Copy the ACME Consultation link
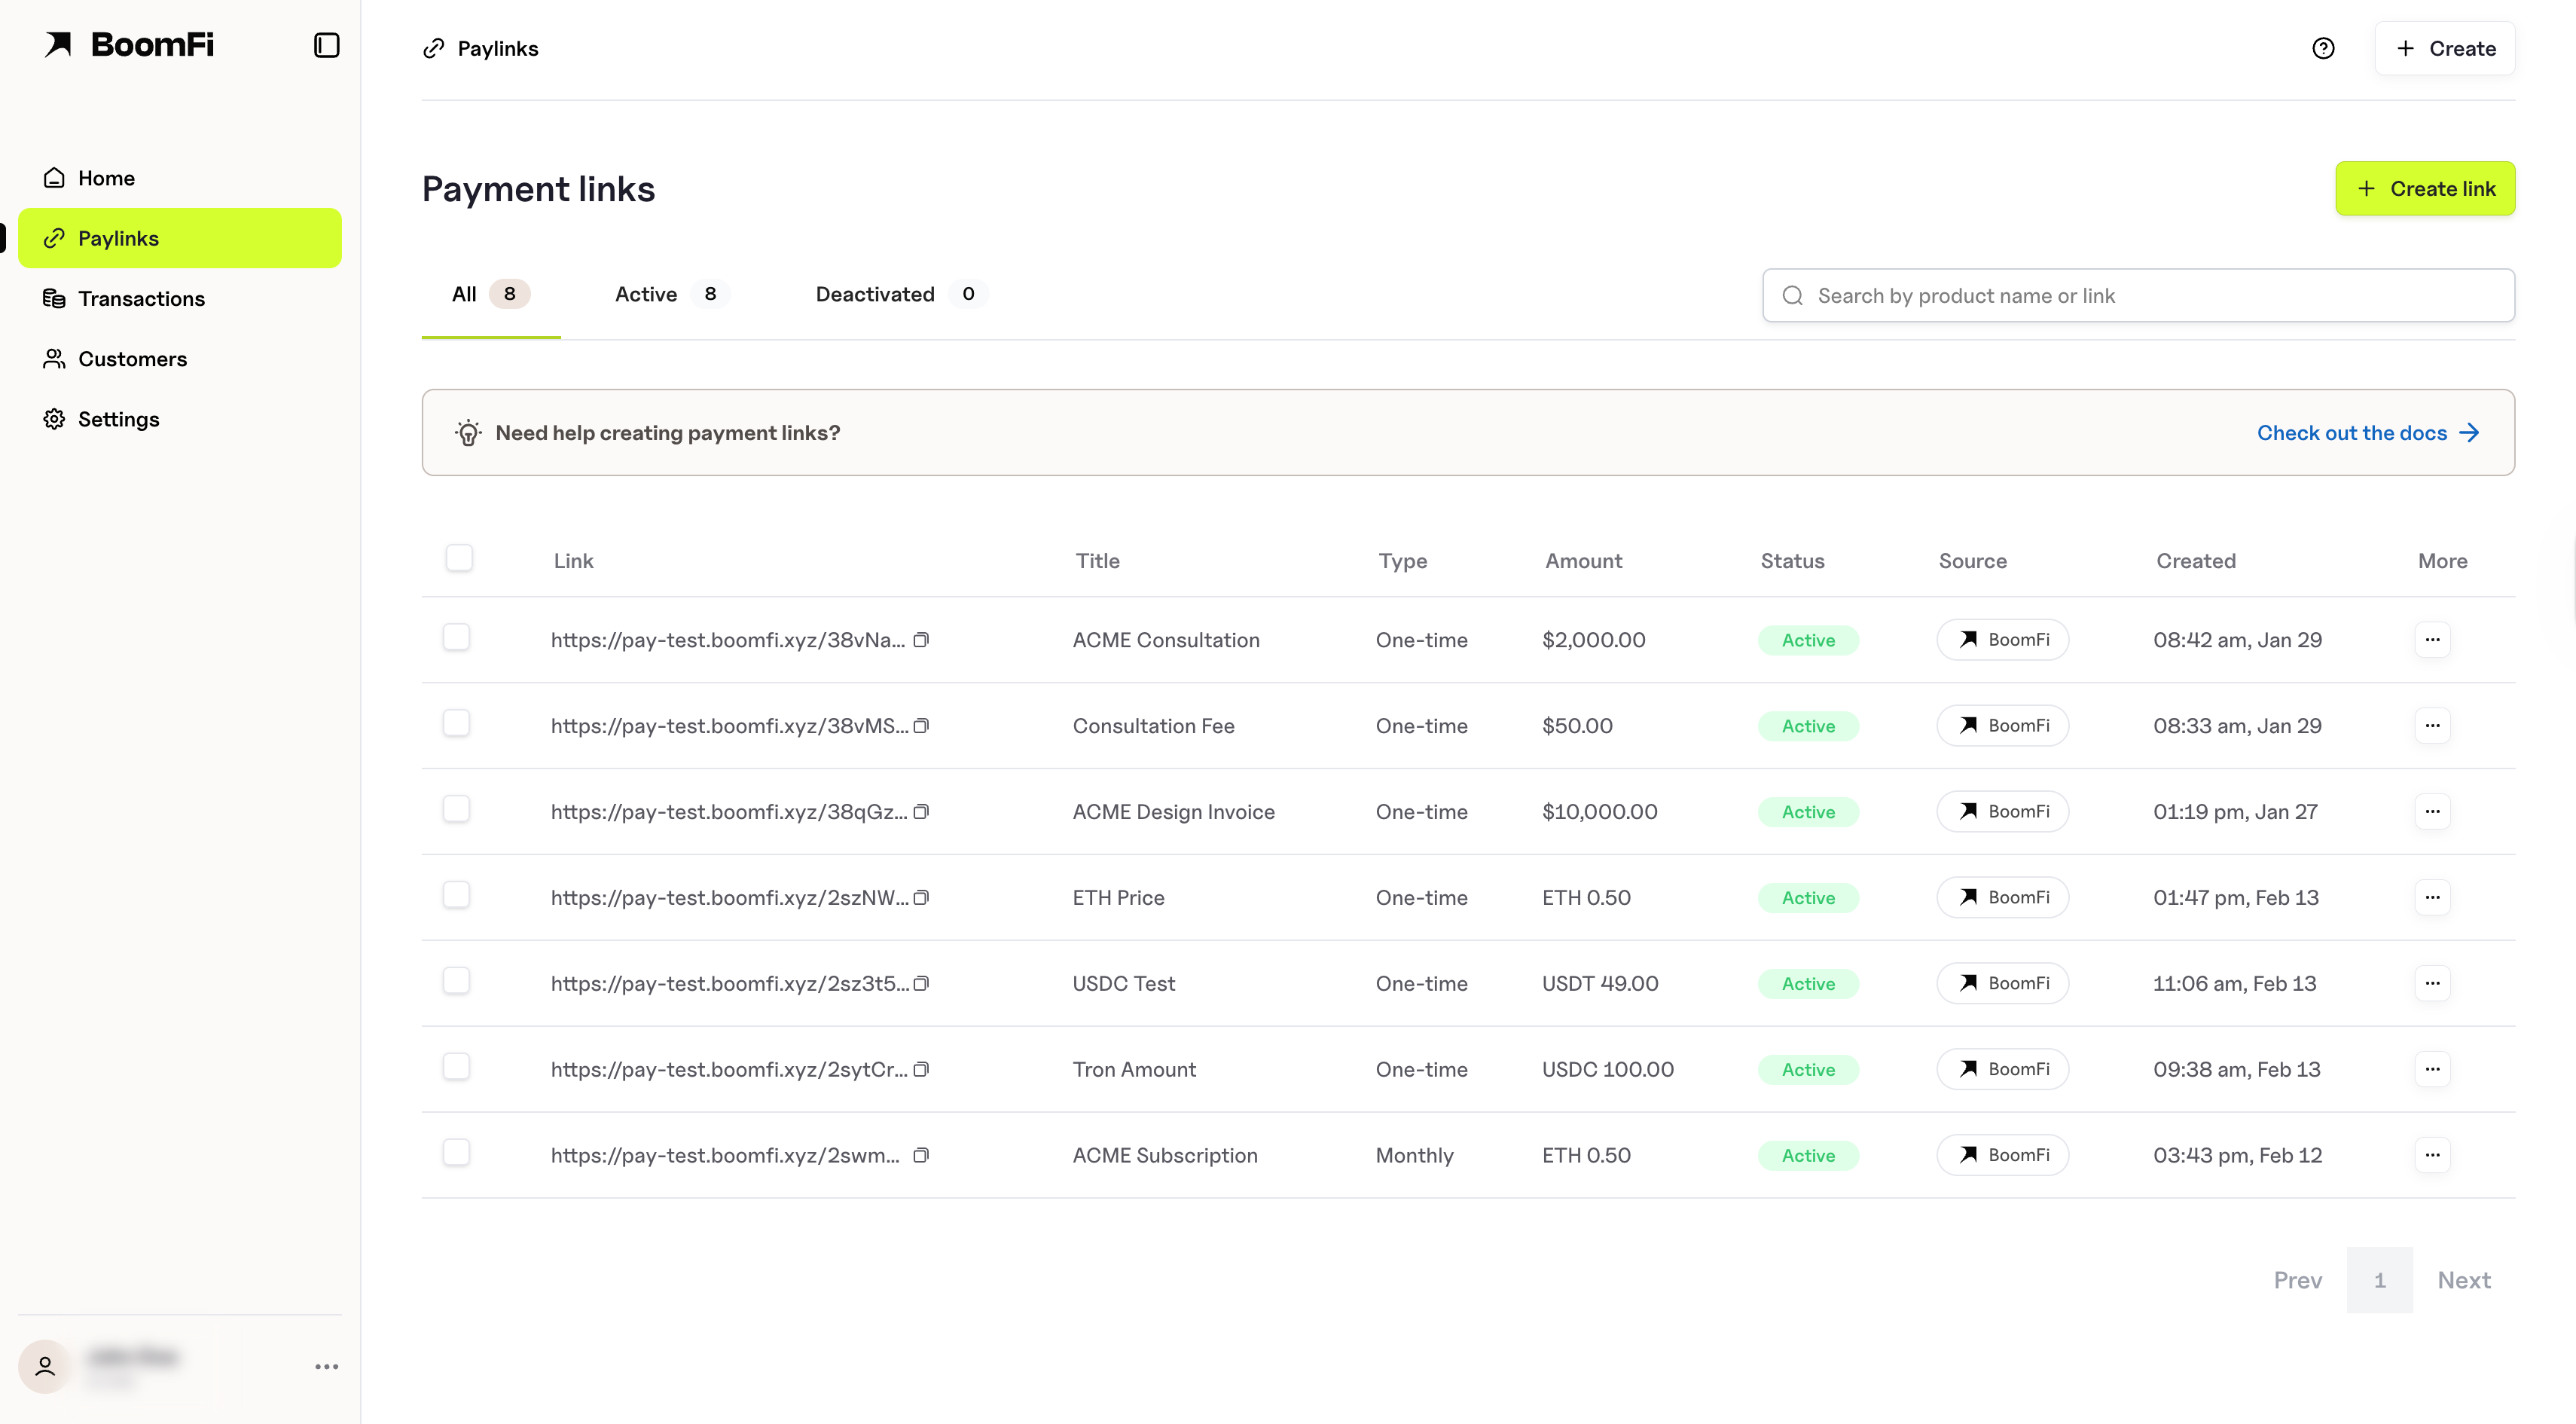This screenshot has width=2576, height=1424. click(921, 640)
